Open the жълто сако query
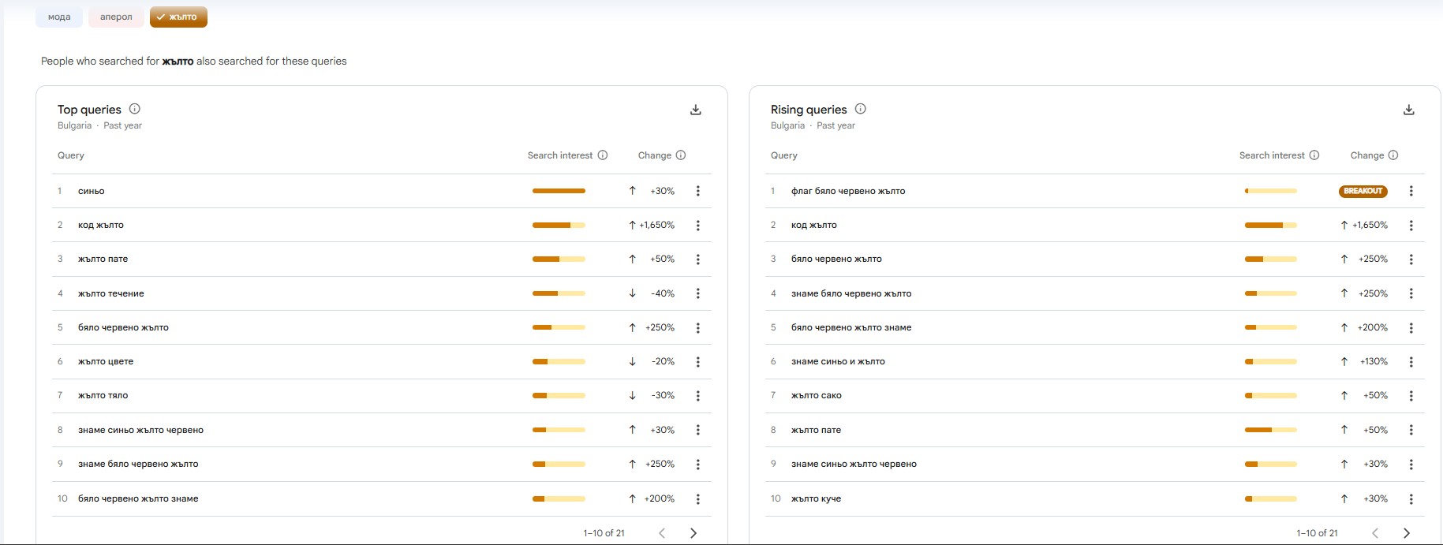This screenshot has height=545, width=1443. [x=817, y=396]
